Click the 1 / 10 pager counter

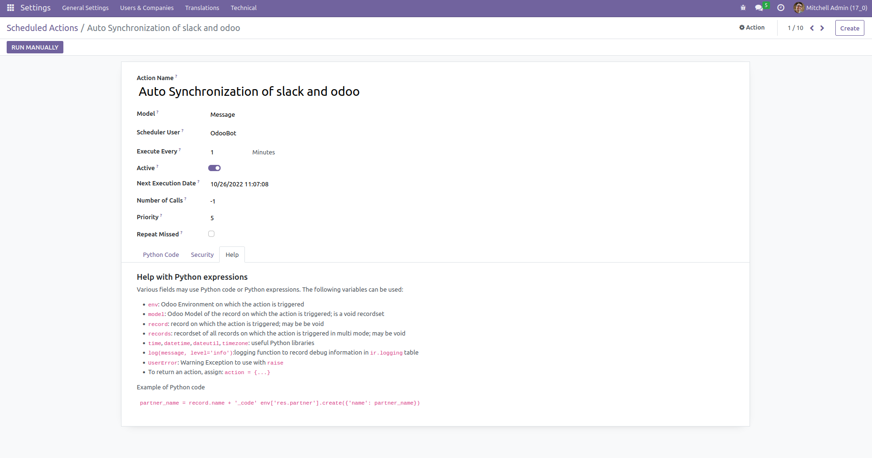pos(795,28)
